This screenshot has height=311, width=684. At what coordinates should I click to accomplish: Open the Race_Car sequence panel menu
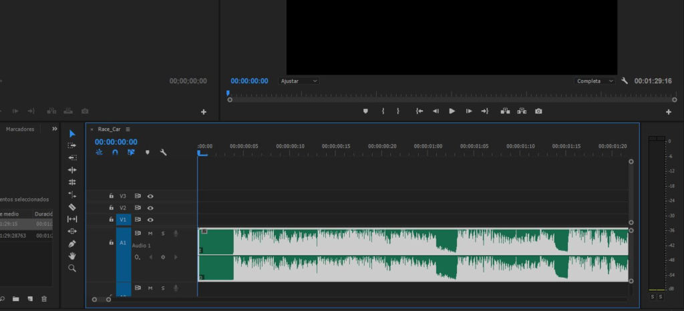[128, 129]
